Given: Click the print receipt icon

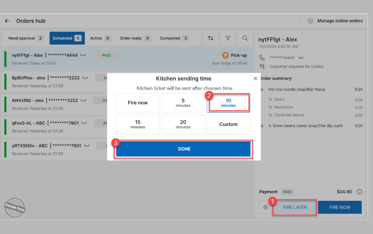Looking at the screenshot, I should tap(266, 207).
